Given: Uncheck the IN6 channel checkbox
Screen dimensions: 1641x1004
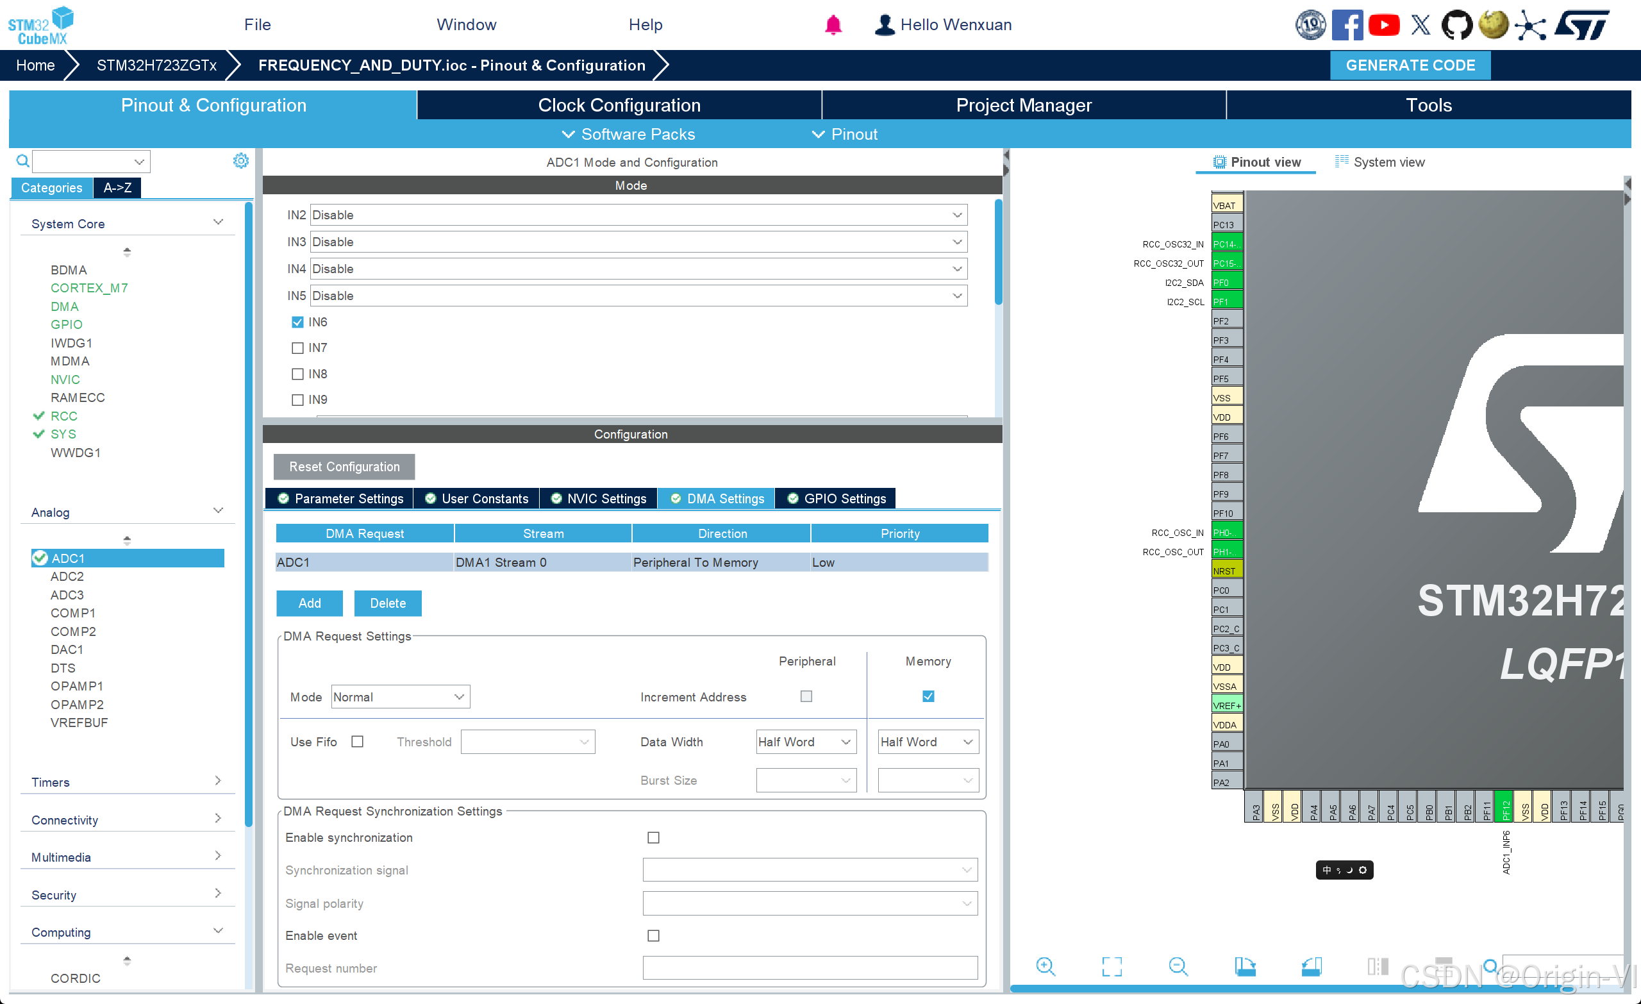Looking at the screenshot, I should (297, 322).
